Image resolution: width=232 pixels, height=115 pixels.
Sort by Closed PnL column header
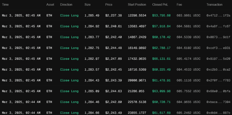click(161, 5)
